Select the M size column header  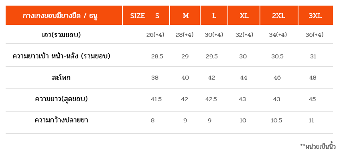coord(185,15)
